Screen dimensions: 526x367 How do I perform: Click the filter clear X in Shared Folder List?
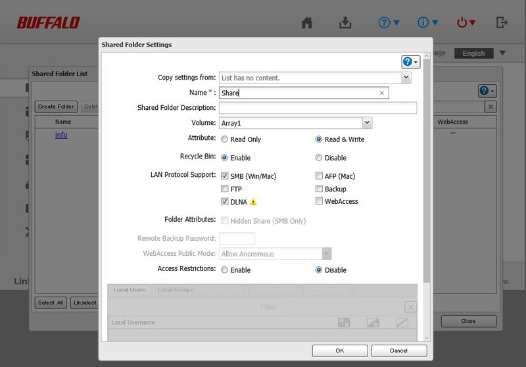[x=490, y=107]
